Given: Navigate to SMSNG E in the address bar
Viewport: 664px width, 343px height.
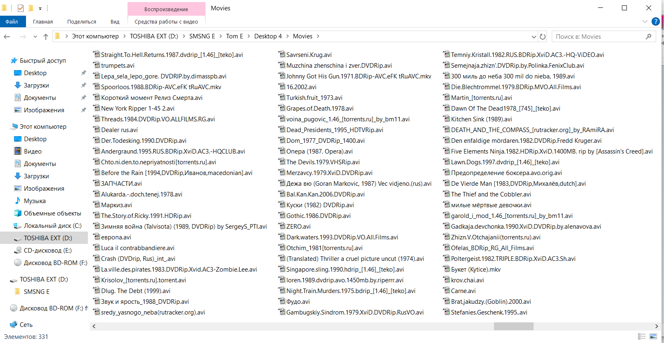Looking at the screenshot, I should pos(202,36).
